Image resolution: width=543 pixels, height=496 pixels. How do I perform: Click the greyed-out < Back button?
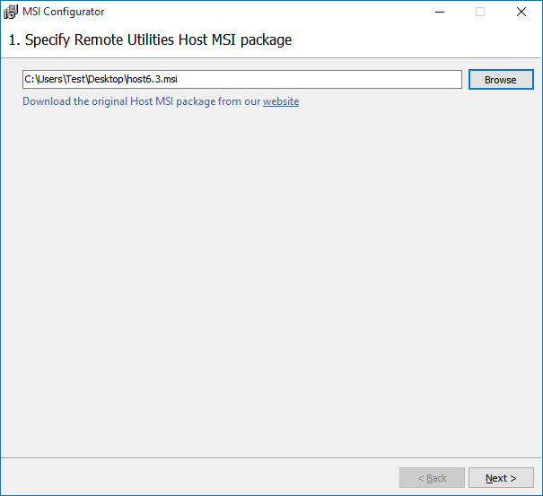tap(432, 478)
